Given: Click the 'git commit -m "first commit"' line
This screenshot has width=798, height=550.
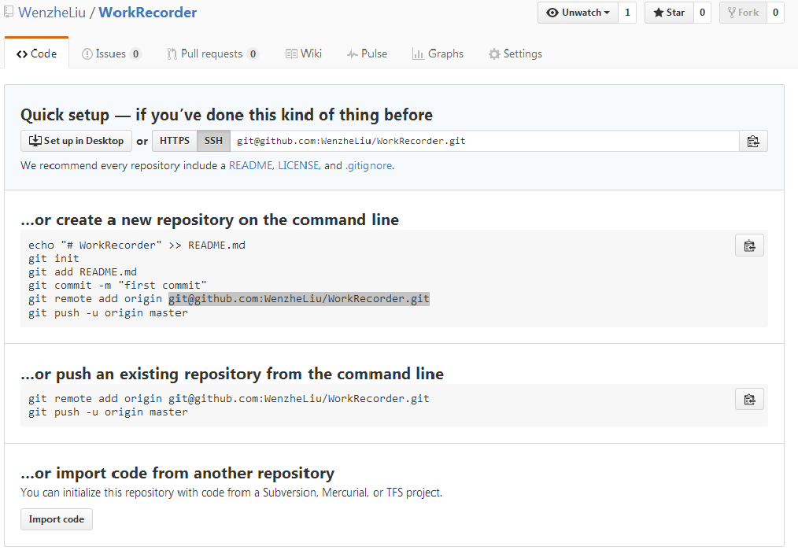Looking at the screenshot, I should pos(117,286).
